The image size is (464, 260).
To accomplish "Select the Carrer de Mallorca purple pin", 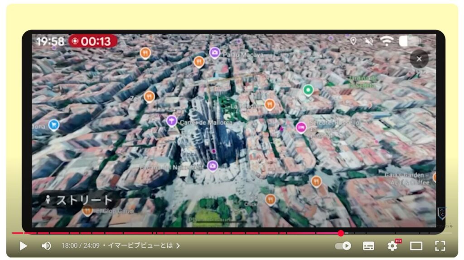I will (171, 121).
